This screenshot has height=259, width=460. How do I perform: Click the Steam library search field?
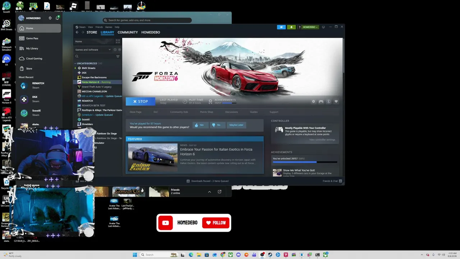[95, 56]
